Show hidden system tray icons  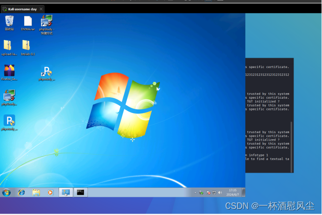tap(195, 193)
